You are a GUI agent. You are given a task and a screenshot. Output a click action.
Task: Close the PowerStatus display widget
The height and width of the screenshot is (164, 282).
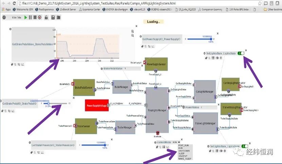[x=219, y=105]
